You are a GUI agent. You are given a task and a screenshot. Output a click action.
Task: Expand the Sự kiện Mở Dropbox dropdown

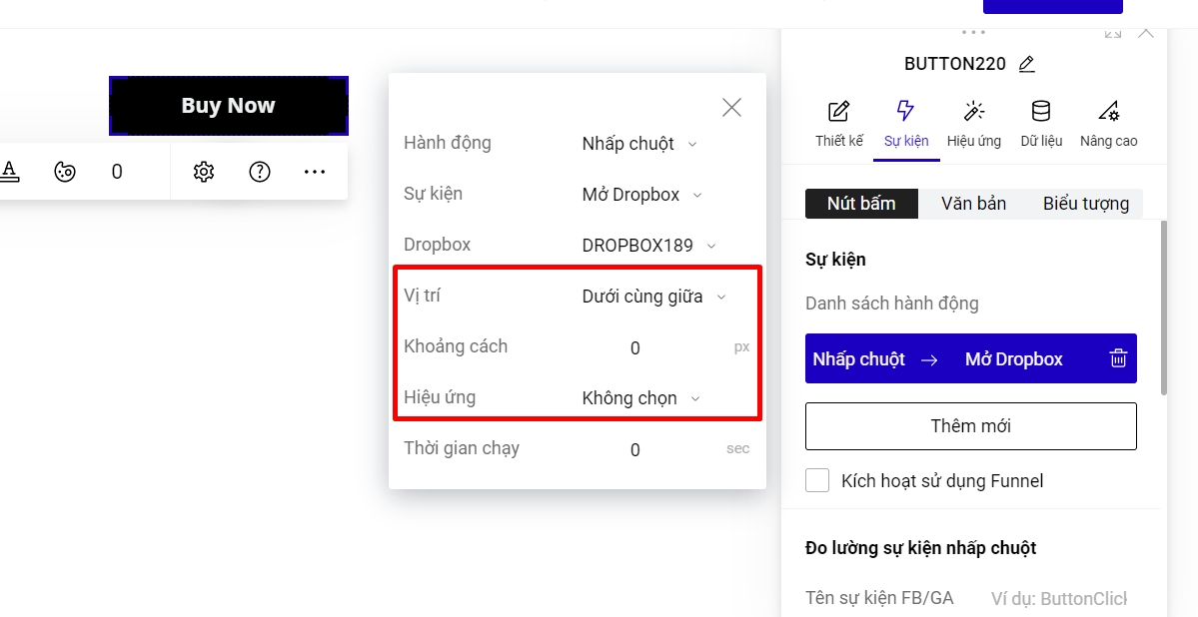tap(642, 195)
